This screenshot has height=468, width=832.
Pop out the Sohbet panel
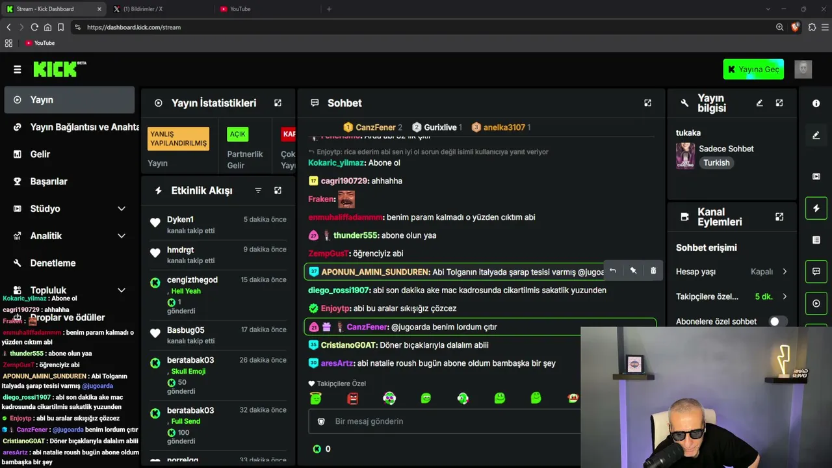647,103
